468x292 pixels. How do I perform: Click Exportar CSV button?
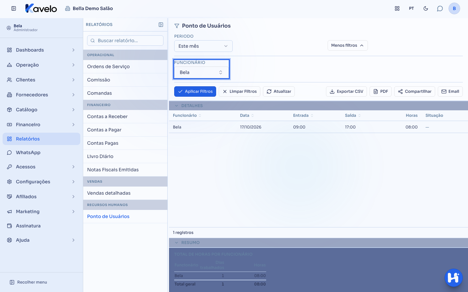[x=346, y=91]
